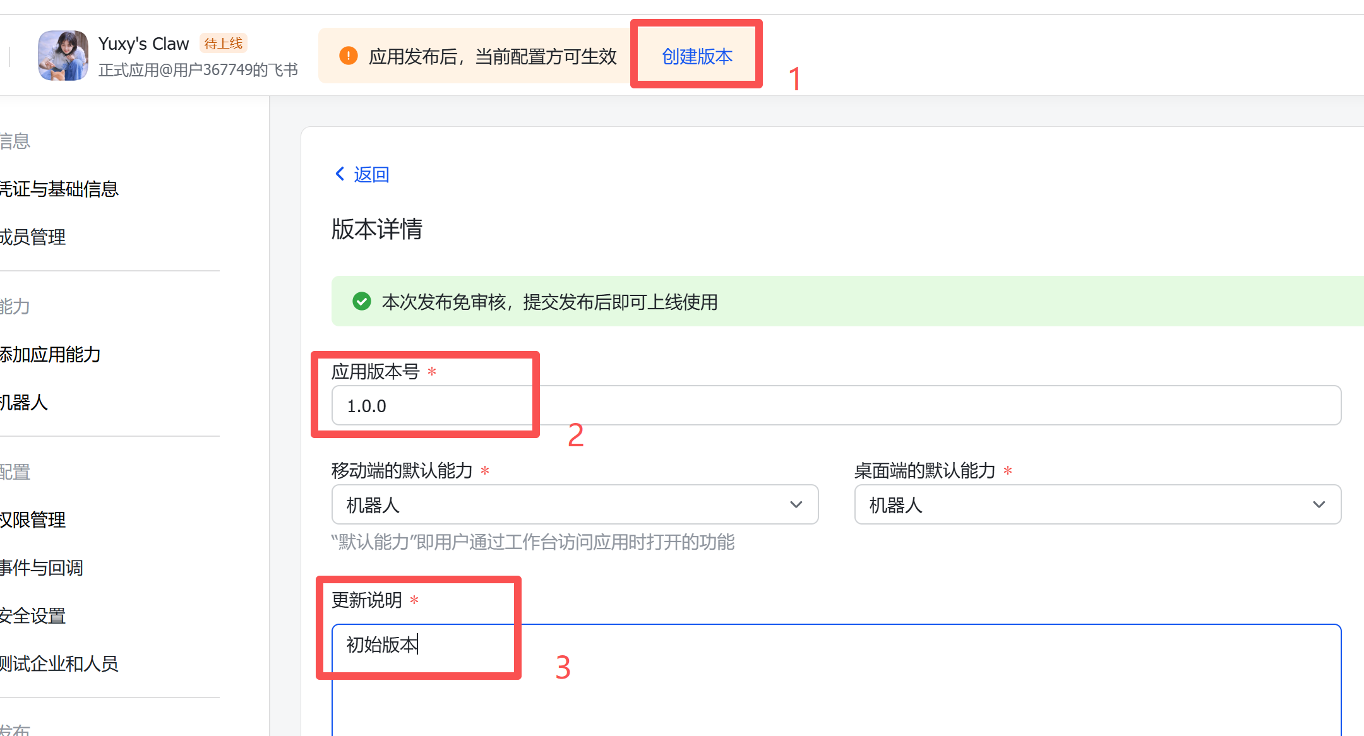Click the Yuxy's Claw app avatar
Image resolution: width=1364 pixels, height=736 pixels.
[x=63, y=56]
